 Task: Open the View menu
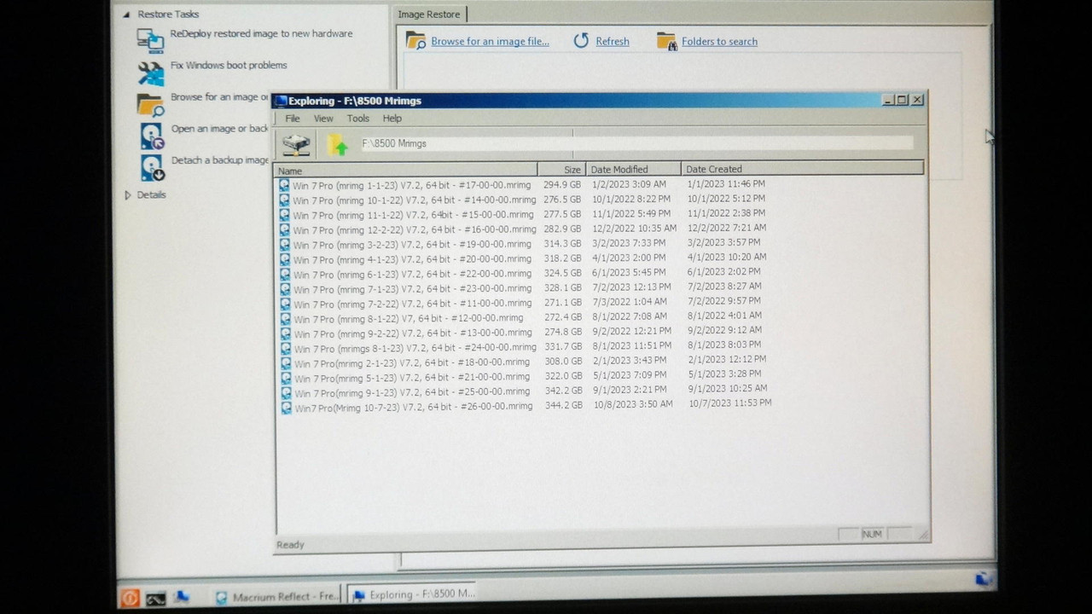click(x=323, y=119)
